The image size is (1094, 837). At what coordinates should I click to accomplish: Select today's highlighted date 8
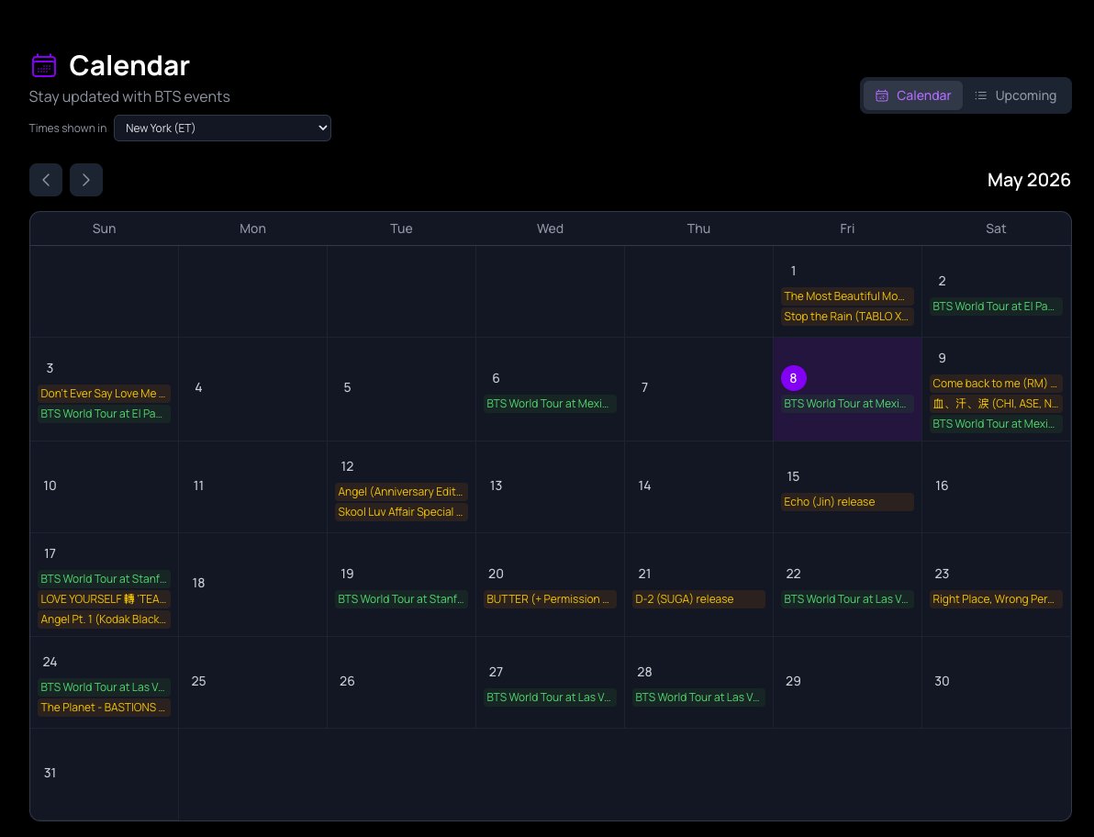point(793,378)
